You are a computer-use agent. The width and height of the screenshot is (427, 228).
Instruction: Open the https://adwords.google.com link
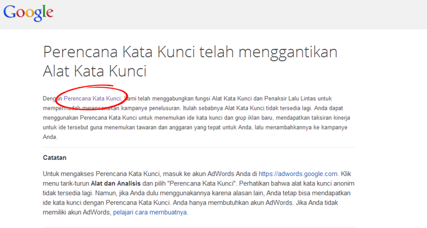(x=298, y=174)
